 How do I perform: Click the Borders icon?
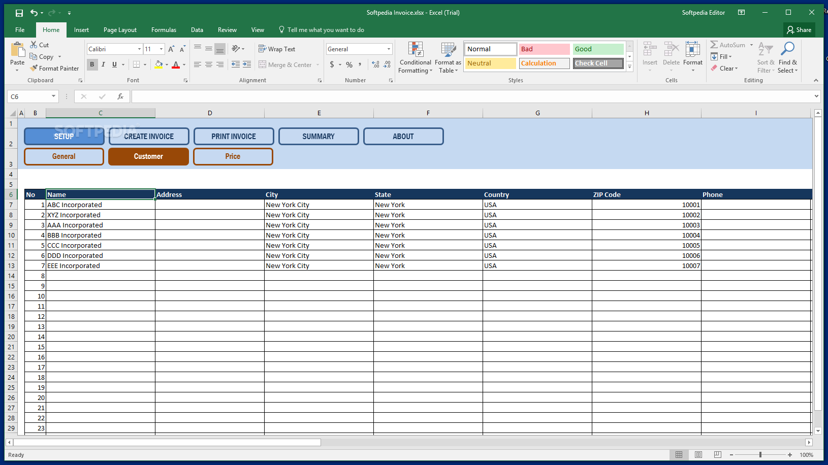coord(136,64)
